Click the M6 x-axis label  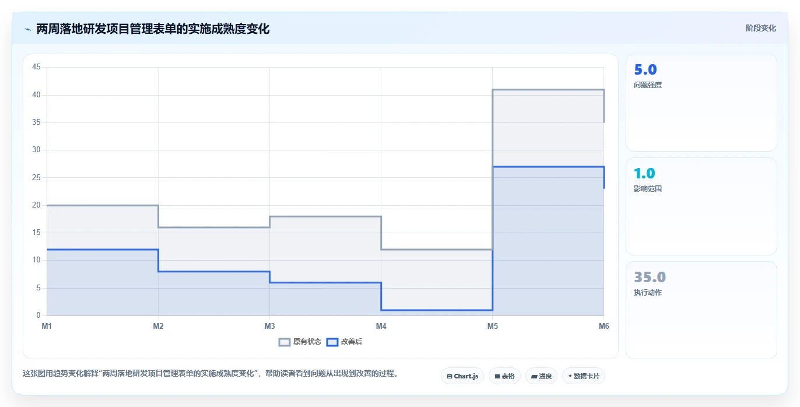(x=603, y=326)
